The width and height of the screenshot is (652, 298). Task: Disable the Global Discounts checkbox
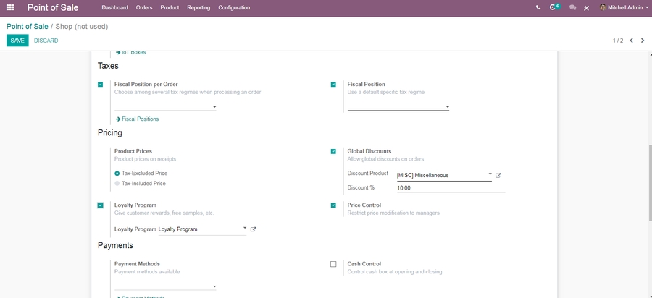(x=333, y=151)
